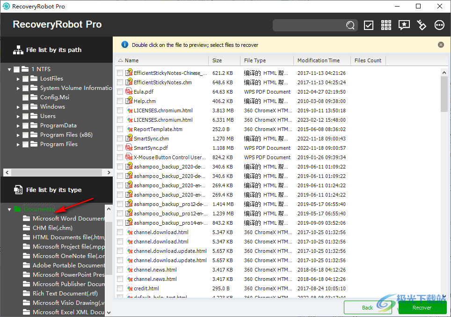Click the Config.Msi folder icon
451x317 pixels.
[34, 97]
